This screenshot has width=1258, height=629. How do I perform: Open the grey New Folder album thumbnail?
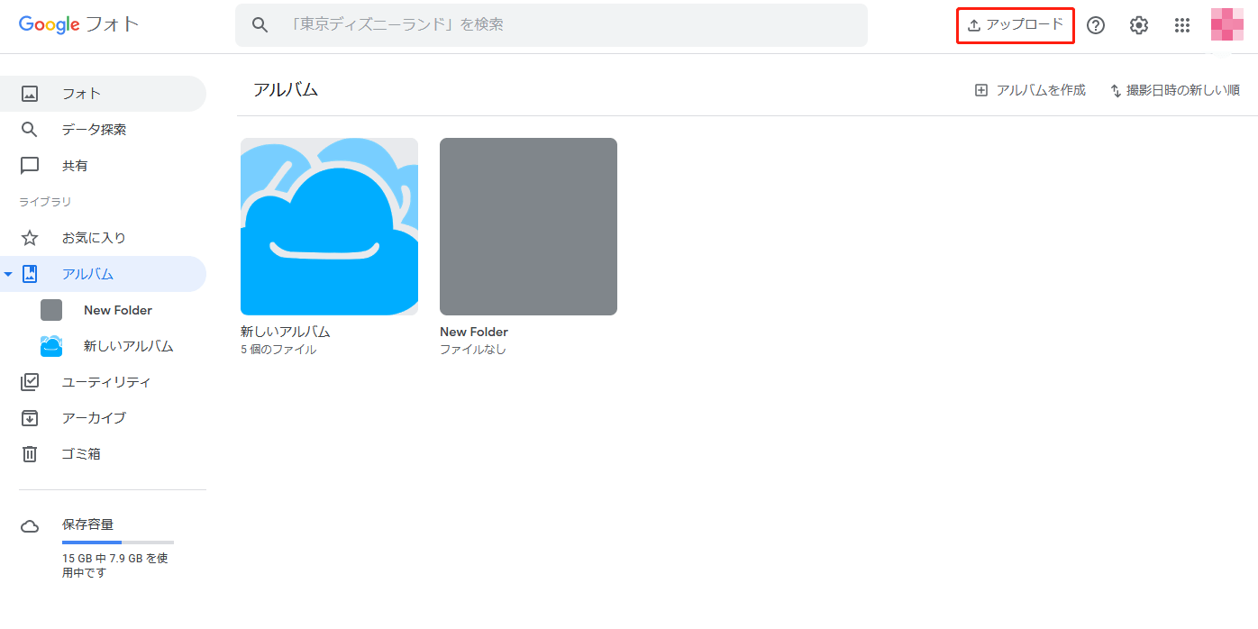click(528, 226)
